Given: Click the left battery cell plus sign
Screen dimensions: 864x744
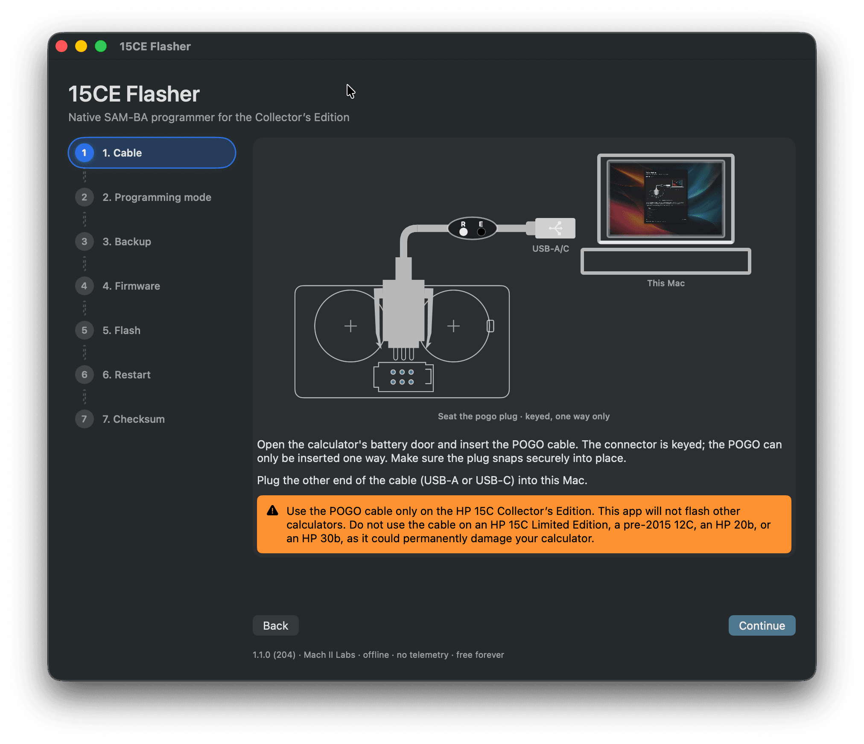Looking at the screenshot, I should (350, 326).
